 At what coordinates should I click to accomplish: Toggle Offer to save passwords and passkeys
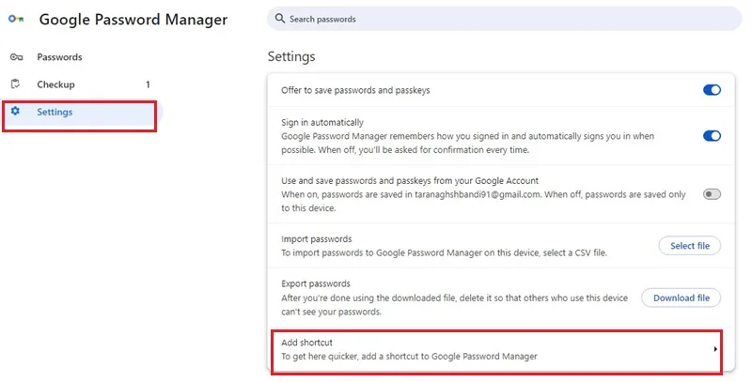click(712, 90)
